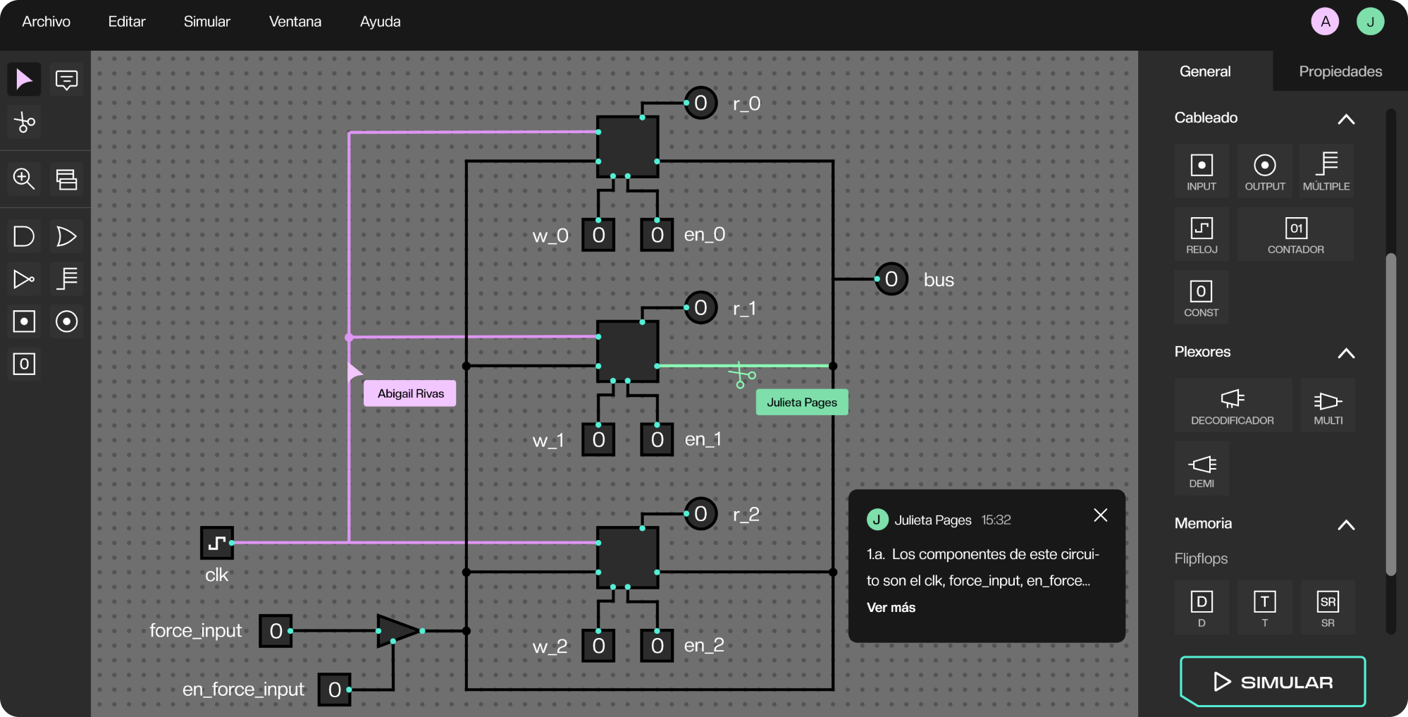The height and width of the screenshot is (717, 1408).
Task: Select the r_0 output pin
Action: coord(700,103)
